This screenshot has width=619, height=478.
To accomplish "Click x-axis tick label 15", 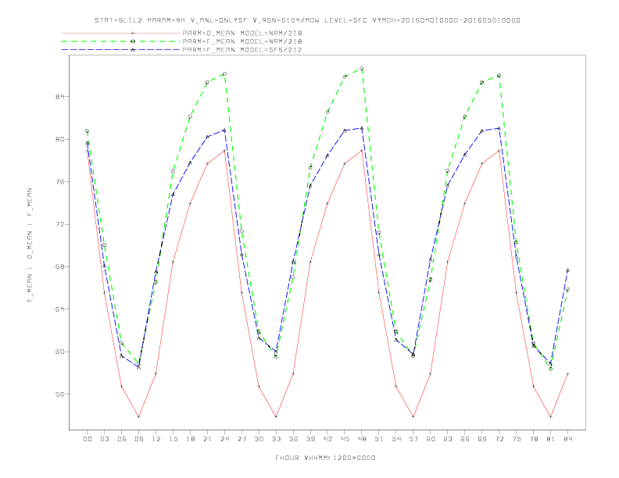I will click(x=173, y=439).
